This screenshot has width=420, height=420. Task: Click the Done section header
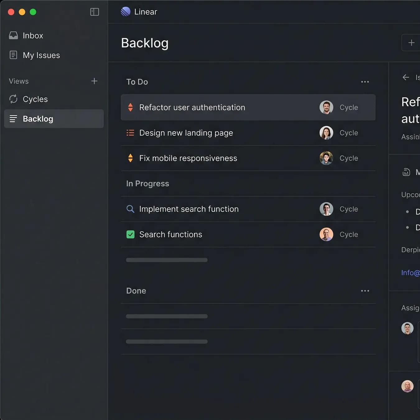[x=136, y=291]
